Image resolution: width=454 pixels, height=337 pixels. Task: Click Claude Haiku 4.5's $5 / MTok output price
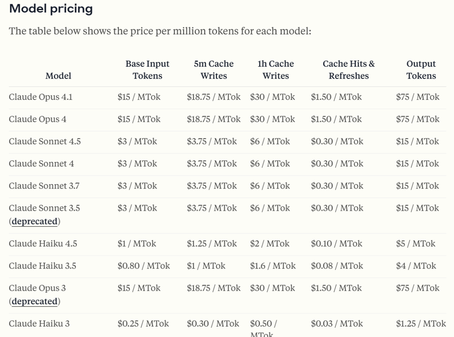click(415, 244)
